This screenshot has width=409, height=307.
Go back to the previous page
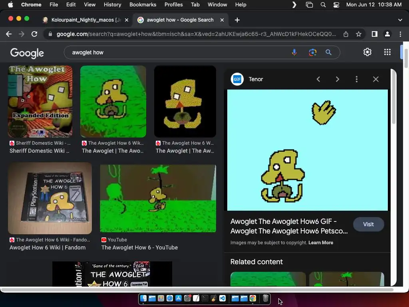(9, 34)
